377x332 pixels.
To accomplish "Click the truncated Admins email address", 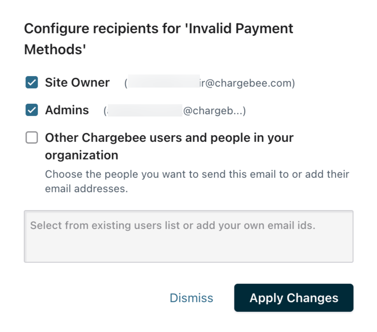I will pyautogui.click(x=214, y=111).
